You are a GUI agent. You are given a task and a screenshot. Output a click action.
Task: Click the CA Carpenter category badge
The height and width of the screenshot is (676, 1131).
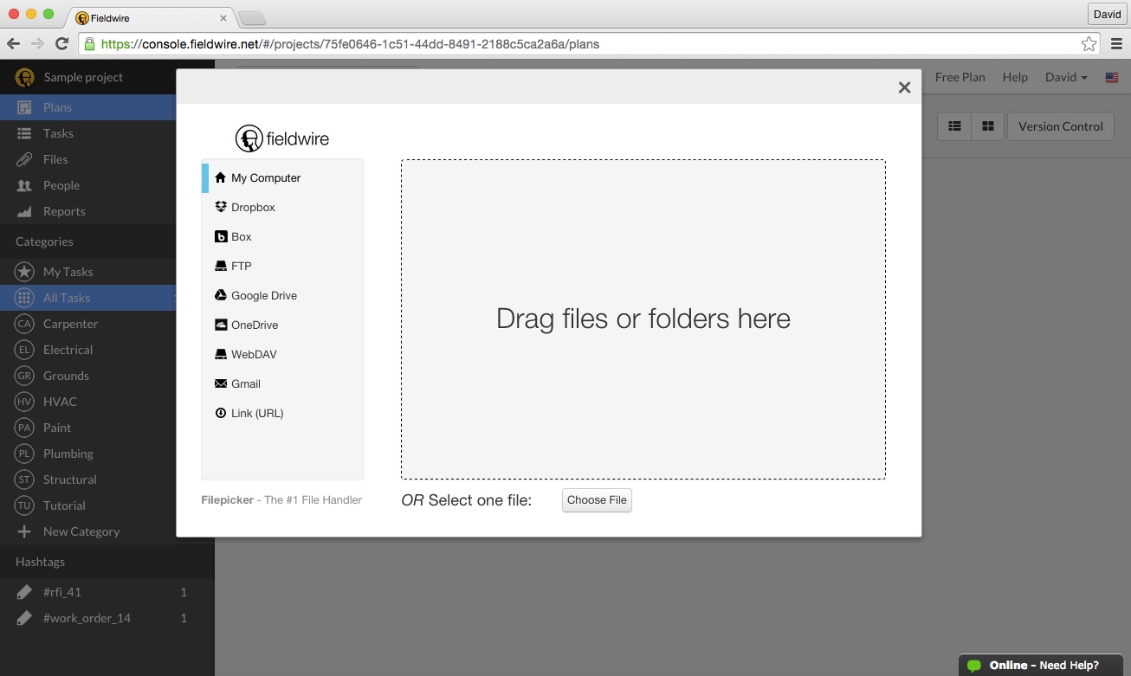pos(24,324)
